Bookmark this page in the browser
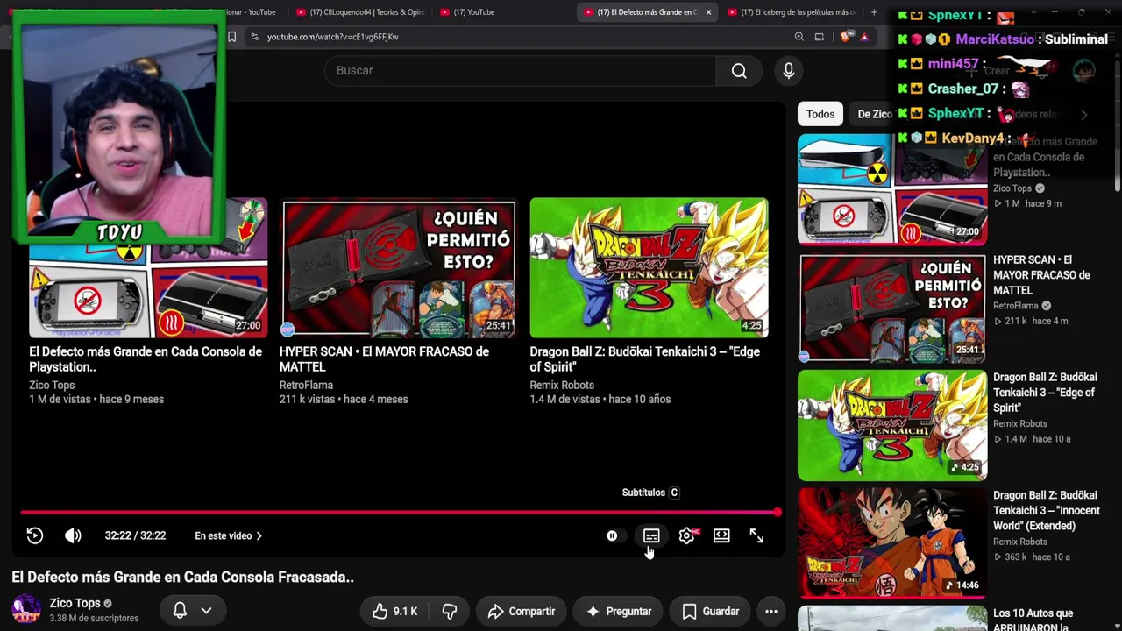The width and height of the screenshot is (1122, 631). point(231,37)
